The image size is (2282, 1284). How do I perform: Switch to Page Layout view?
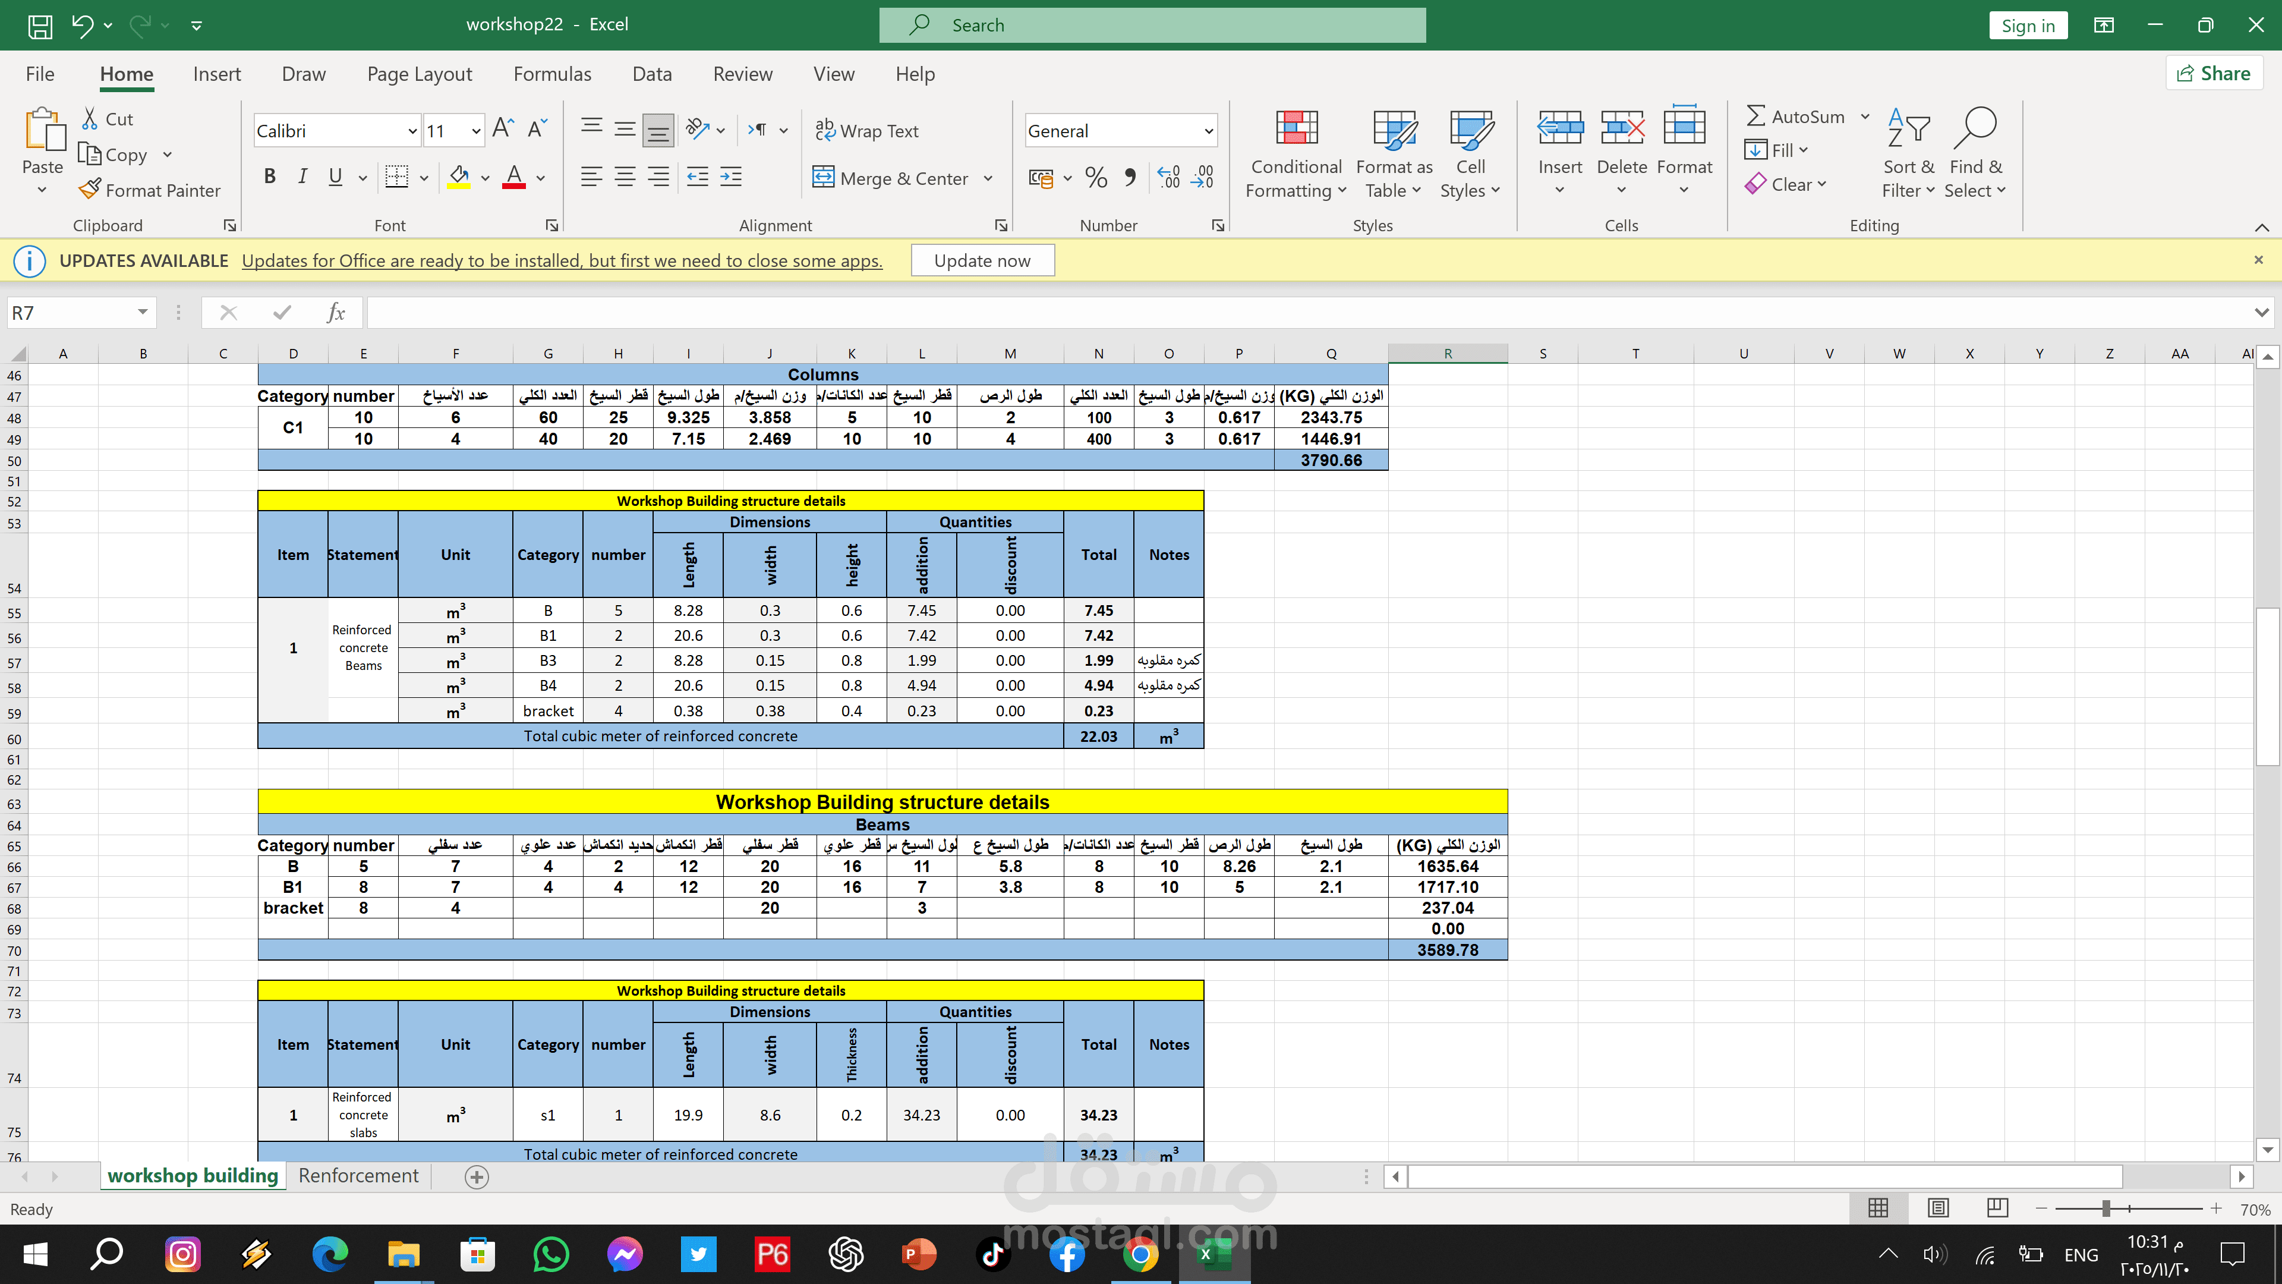coord(1937,1209)
